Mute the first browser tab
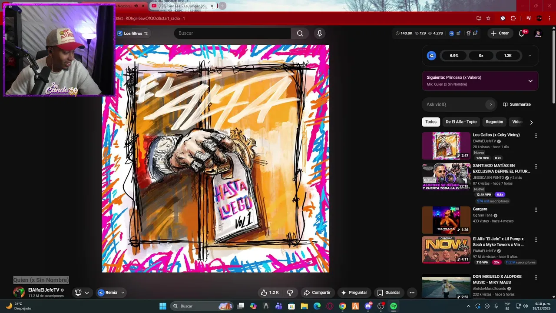The height and width of the screenshot is (313, 556). pyautogui.click(x=136, y=6)
